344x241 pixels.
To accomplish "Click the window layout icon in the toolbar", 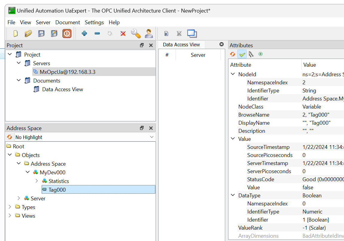I will [192, 33].
